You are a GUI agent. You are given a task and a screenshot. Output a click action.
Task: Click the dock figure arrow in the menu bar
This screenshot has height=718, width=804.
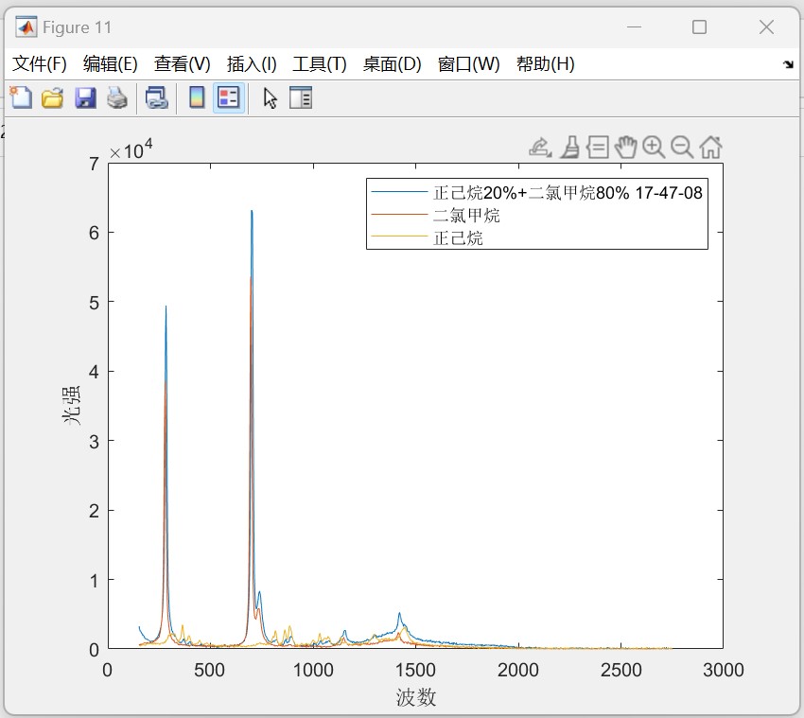788,64
